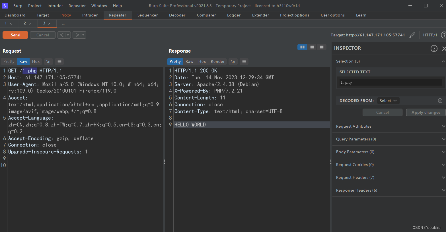
Task: Select the Raw view in Response
Action: [x=189, y=61]
